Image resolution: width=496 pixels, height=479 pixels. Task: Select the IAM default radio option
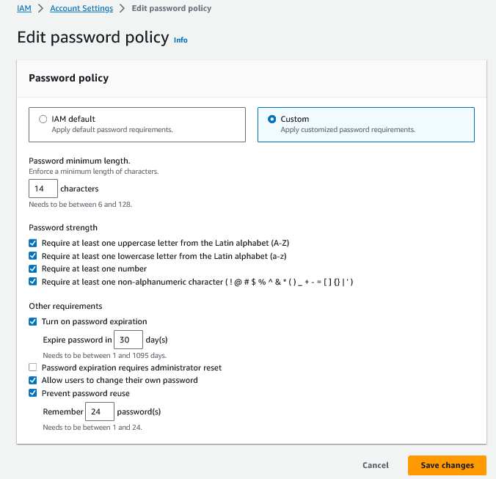43,119
